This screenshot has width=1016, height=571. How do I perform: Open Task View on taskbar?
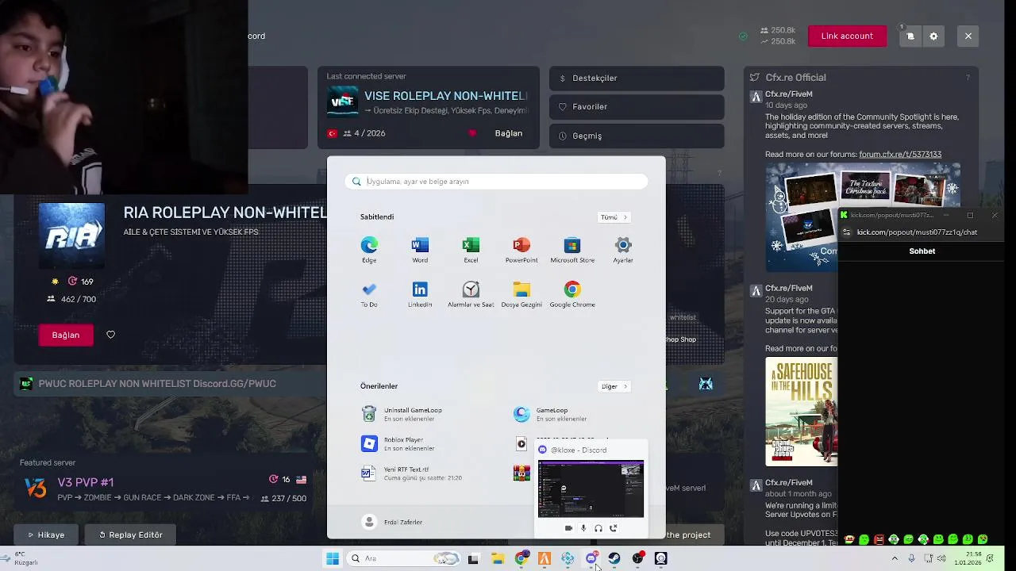(x=473, y=558)
